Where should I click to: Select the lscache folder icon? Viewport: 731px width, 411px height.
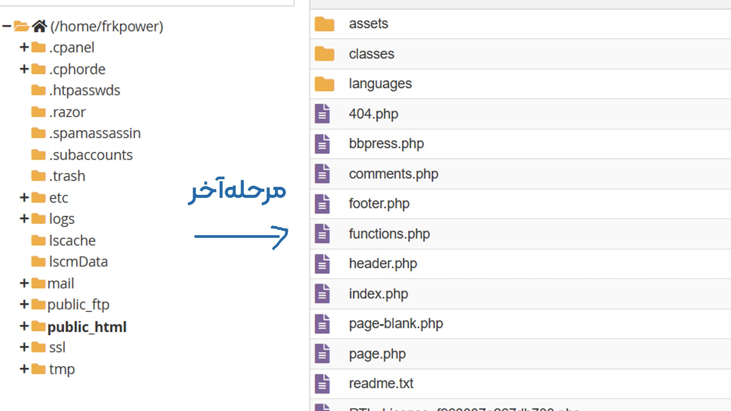38,241
